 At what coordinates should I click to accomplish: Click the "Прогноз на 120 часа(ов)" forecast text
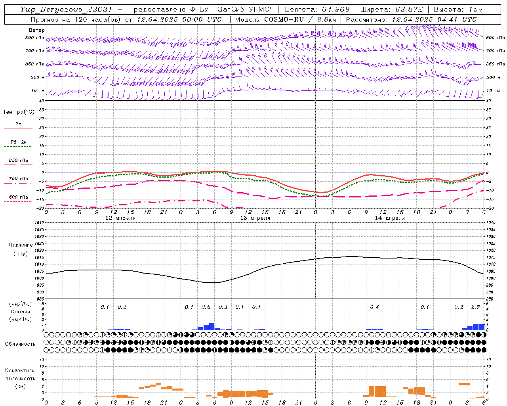click(76, 19)
